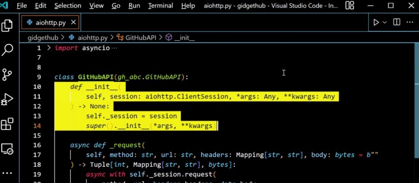Open the Source Control view
419x183 pixels.
[x=7, y=75]
